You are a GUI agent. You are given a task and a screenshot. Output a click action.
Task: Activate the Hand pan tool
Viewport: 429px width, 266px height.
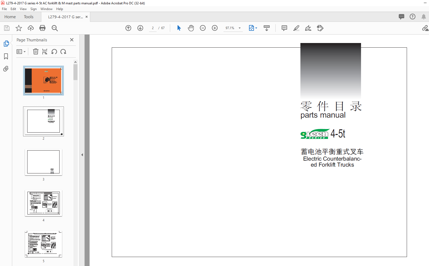[x=191, y=28]
